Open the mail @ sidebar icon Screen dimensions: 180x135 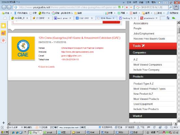click(3, 40)
